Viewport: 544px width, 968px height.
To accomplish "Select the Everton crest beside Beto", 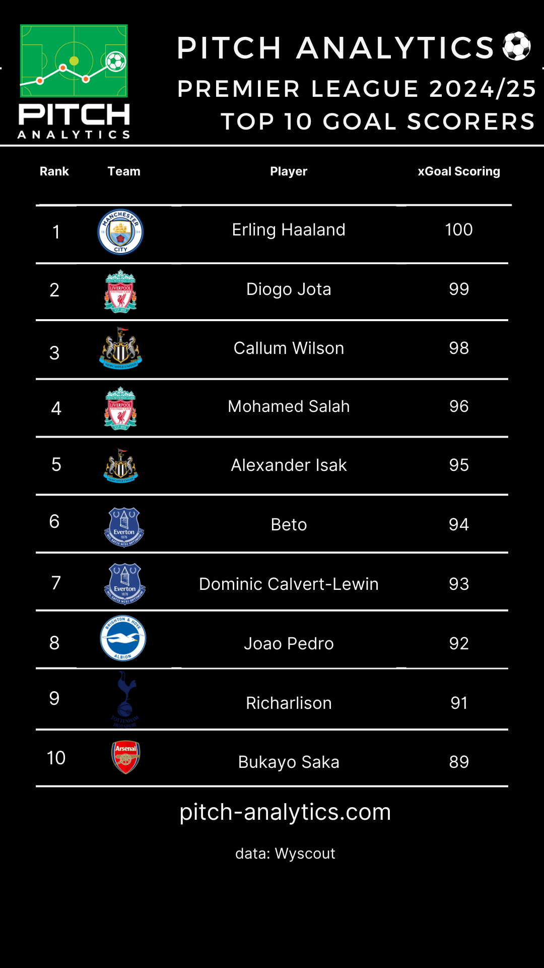I will point(124,526).
